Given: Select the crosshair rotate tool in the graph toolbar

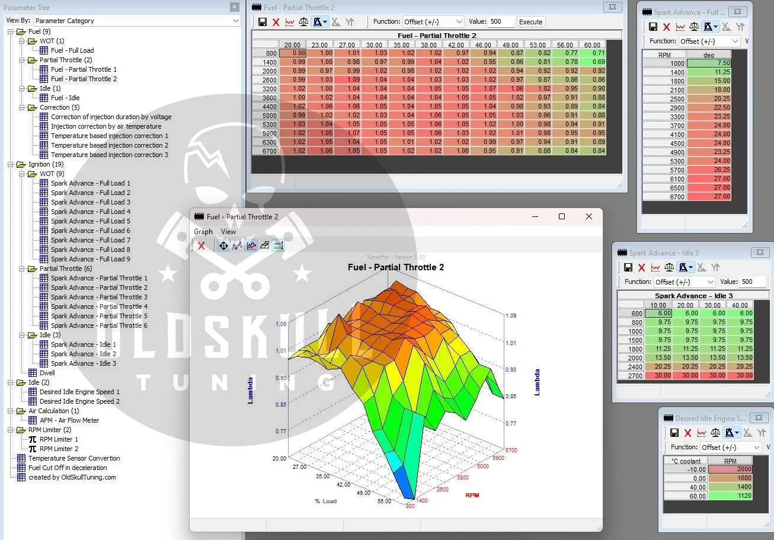Looking at the screenshot, I should pyautogui.click(x=223, y=245).
